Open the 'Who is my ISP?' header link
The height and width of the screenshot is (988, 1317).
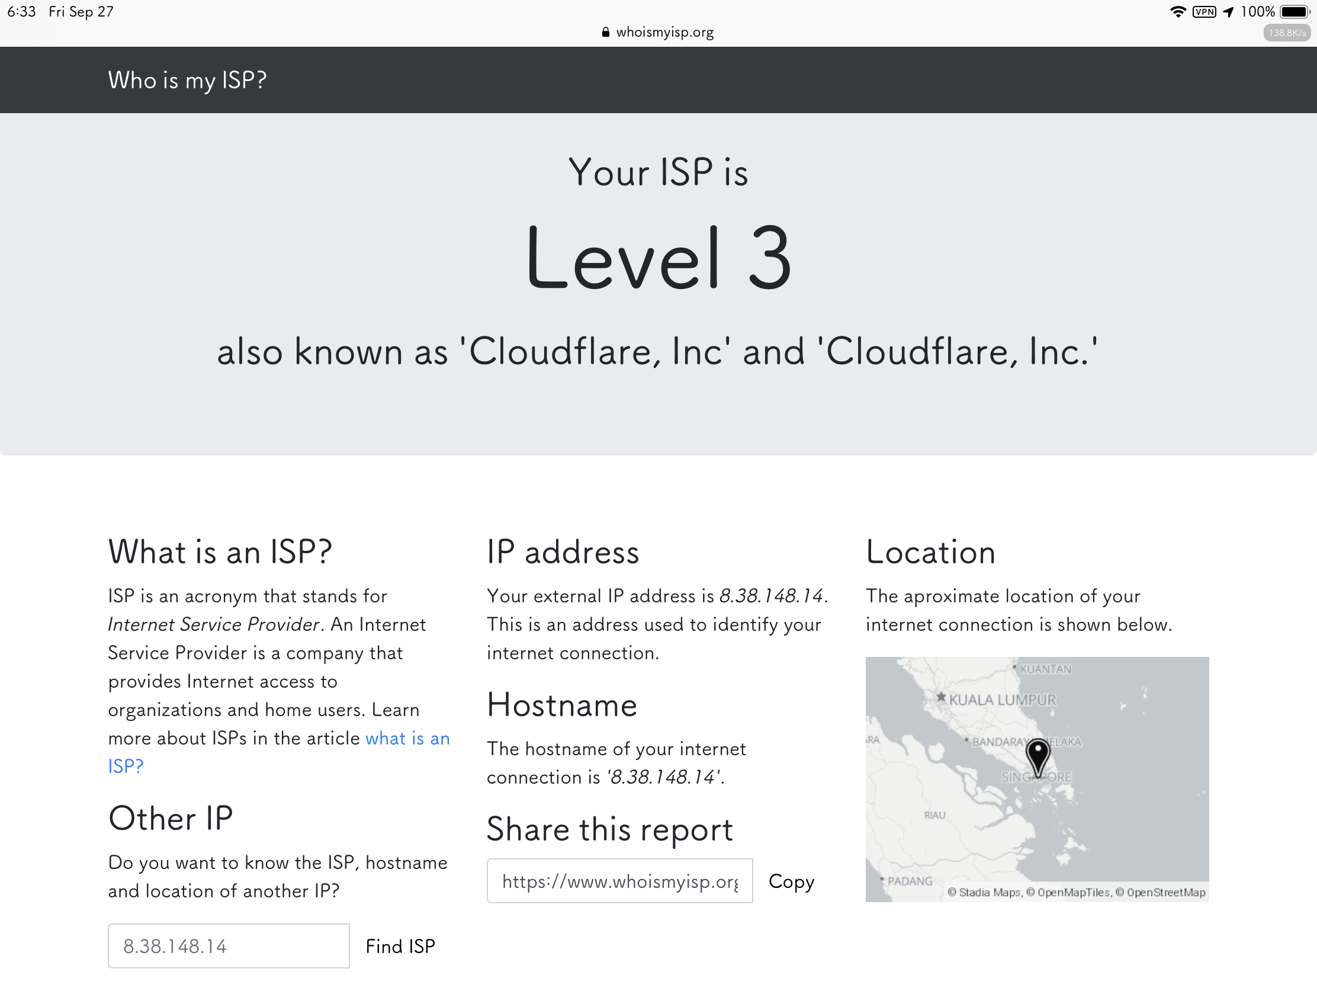pos(187,80)
